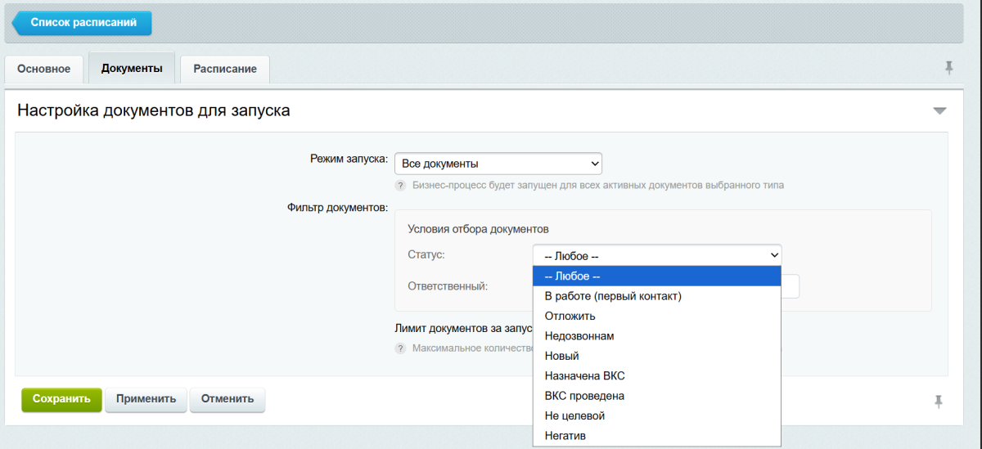Choose the Назначена ВКС option
The height and width of the screenshot is (449, 982).
coord(657,376)
